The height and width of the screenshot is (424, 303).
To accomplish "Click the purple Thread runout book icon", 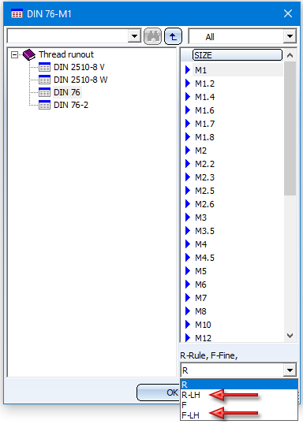I will 29,54.
